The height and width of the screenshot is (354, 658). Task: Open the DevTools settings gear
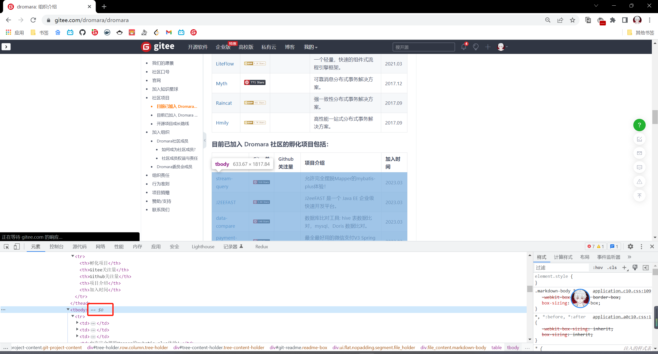(630, 246)
